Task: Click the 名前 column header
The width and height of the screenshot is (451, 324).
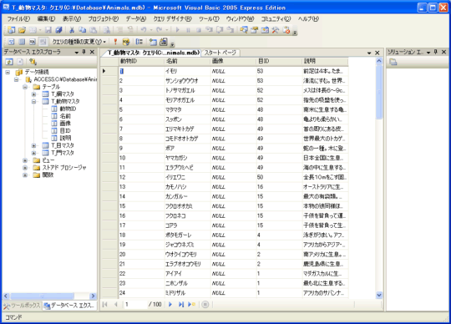Action: (187, 61)
